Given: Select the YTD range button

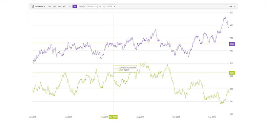Looking at the screenshot, I should [x=65, y=7].
